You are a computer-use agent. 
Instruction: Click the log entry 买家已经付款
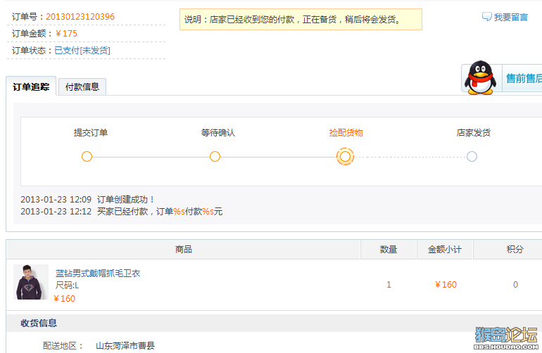[122, 212]
